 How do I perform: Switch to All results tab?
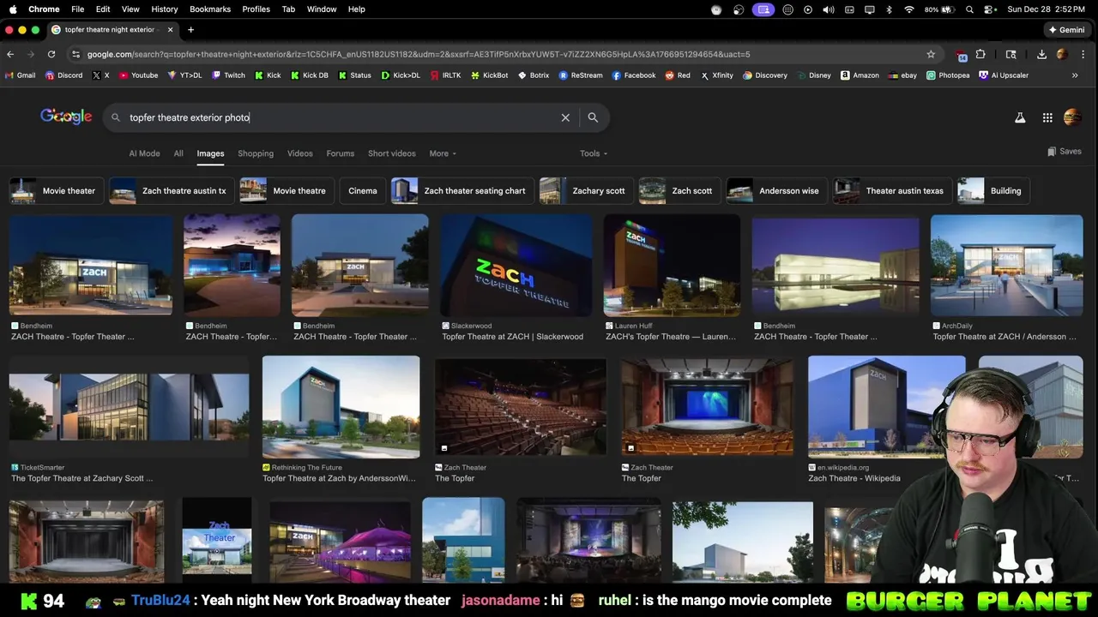[178, 153]
